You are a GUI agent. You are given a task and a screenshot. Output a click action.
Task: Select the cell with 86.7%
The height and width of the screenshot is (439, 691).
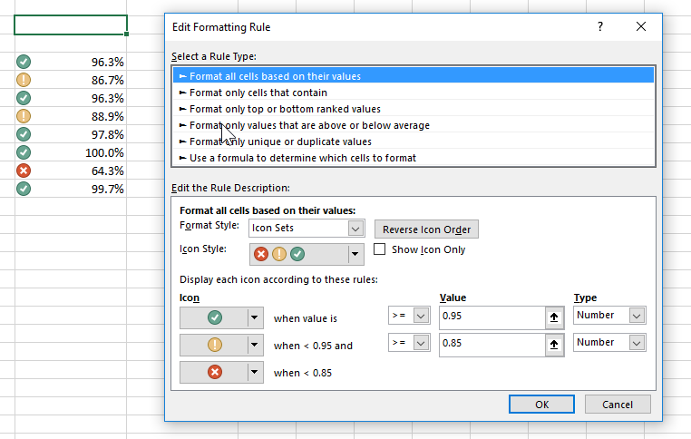tap(71, 80)
